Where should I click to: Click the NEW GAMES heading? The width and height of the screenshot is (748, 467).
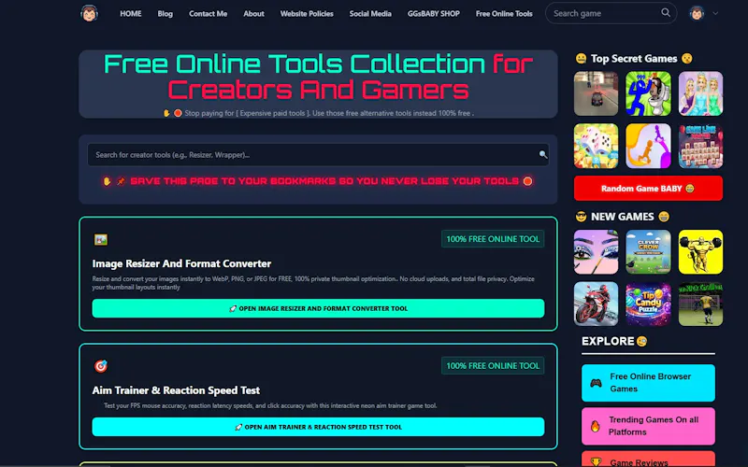point(622,217)
